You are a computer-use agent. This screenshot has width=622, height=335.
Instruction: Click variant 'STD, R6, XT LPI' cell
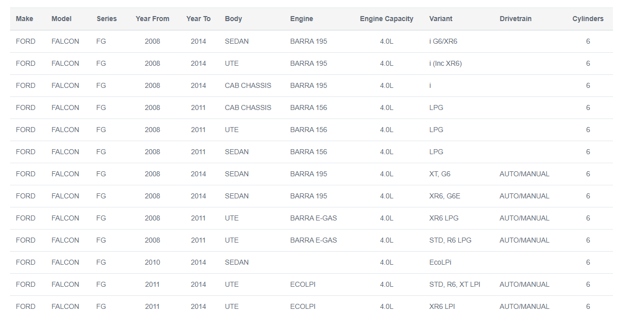coord(455,284)
